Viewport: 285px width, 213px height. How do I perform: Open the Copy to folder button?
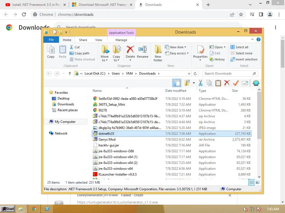click(116, 53)
